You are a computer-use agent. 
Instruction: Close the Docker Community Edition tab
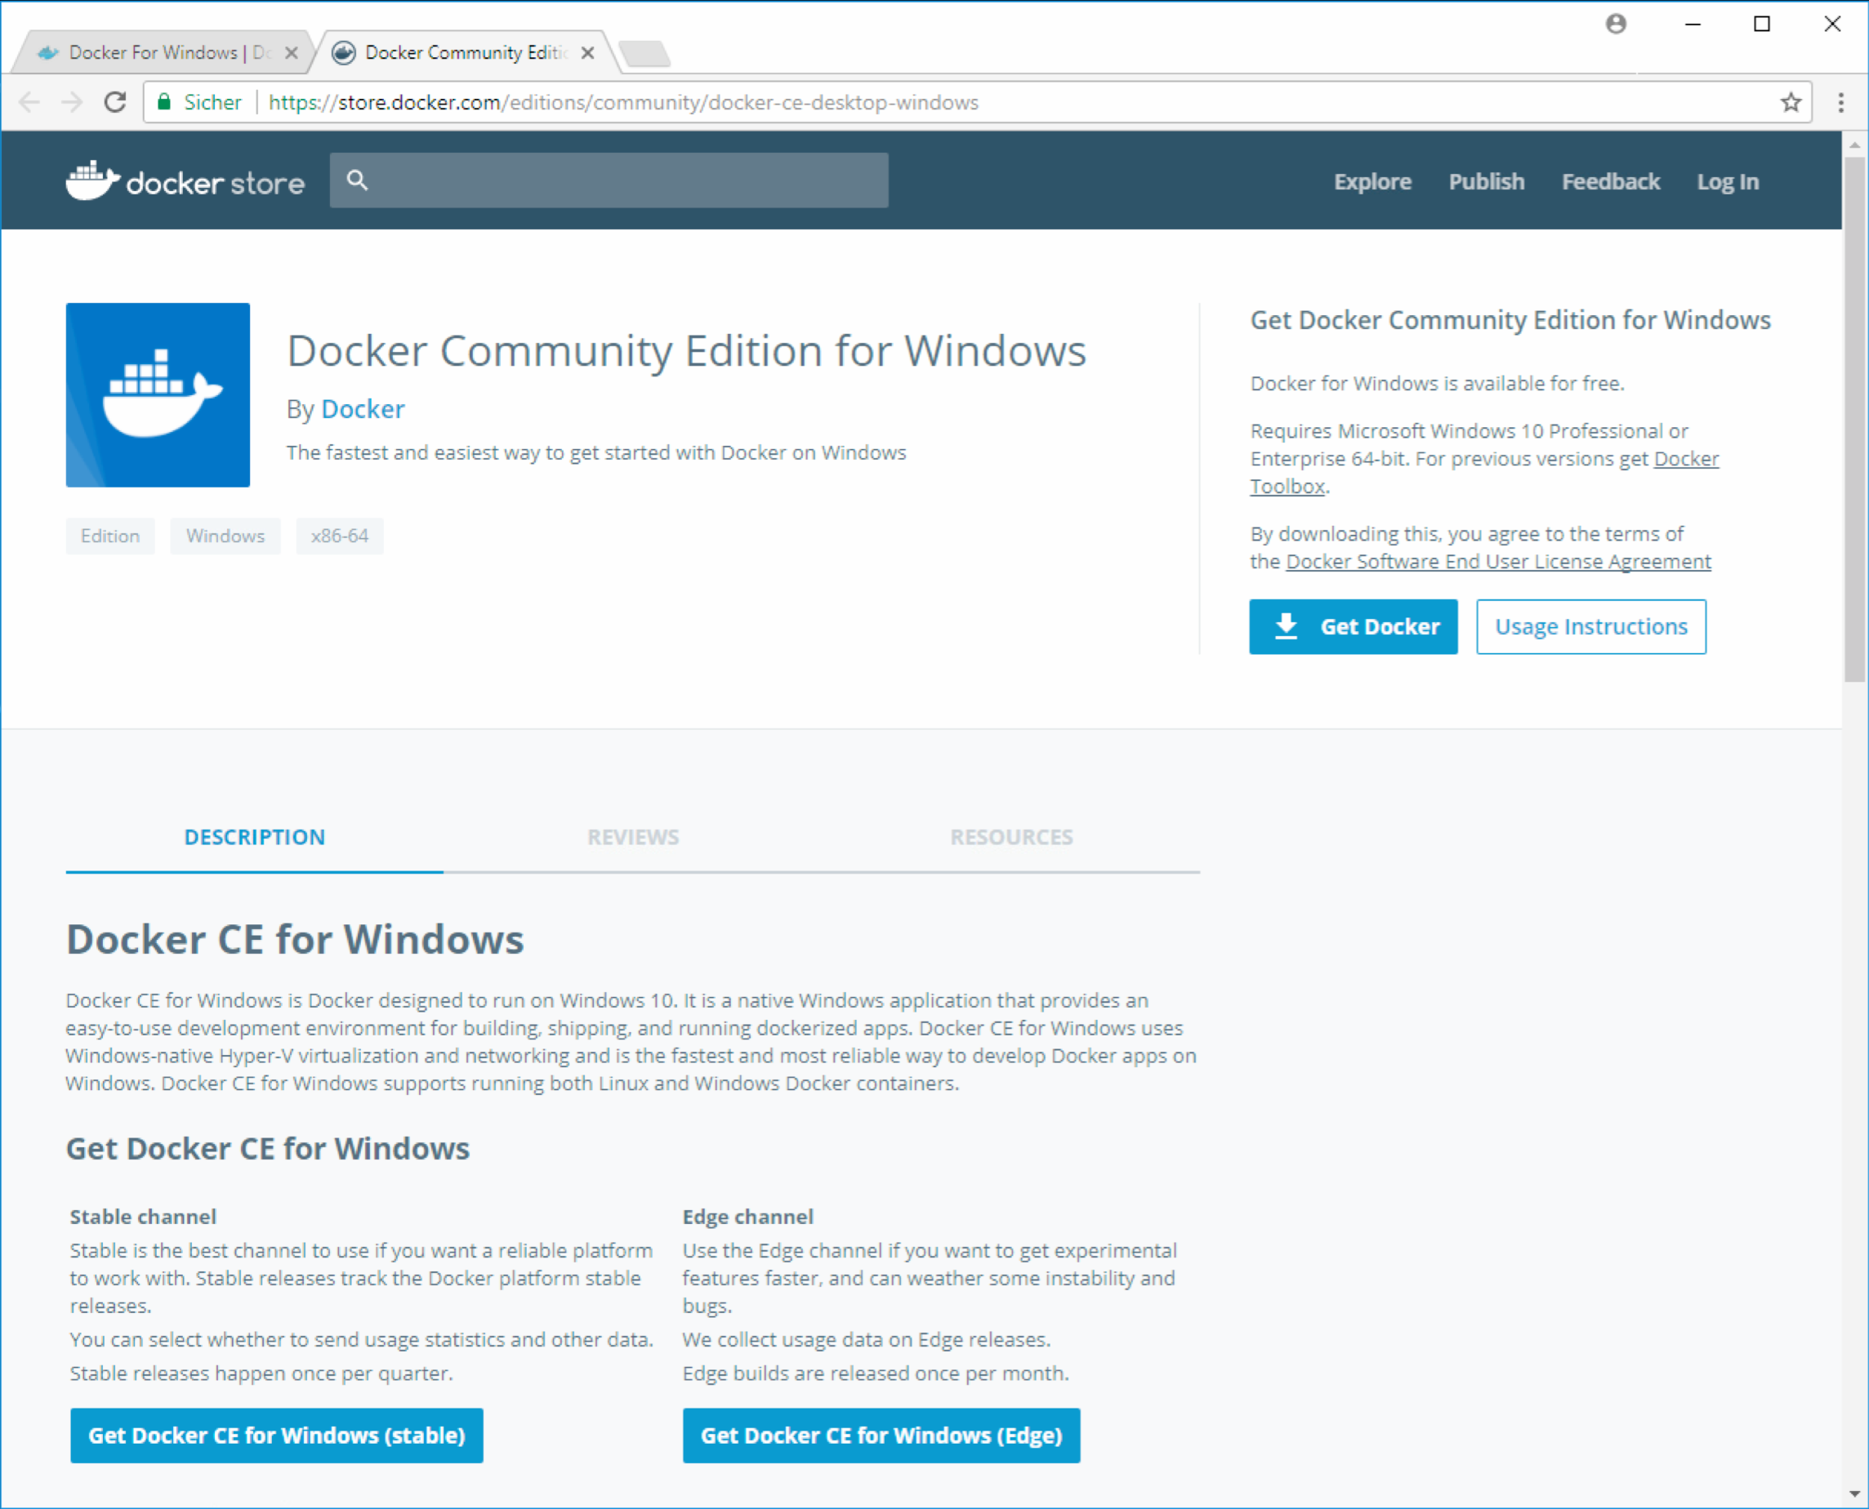pos(588,53)
